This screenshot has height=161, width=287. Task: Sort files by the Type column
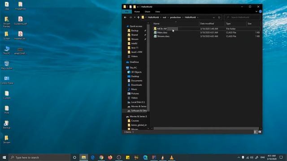(235, 24)
